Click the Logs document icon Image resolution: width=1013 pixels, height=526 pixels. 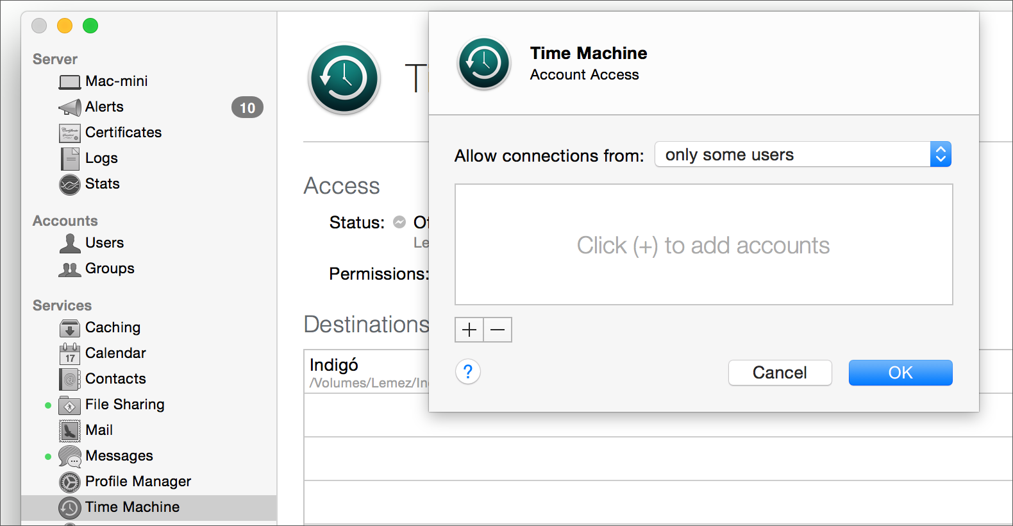click(x=69, y=158)
